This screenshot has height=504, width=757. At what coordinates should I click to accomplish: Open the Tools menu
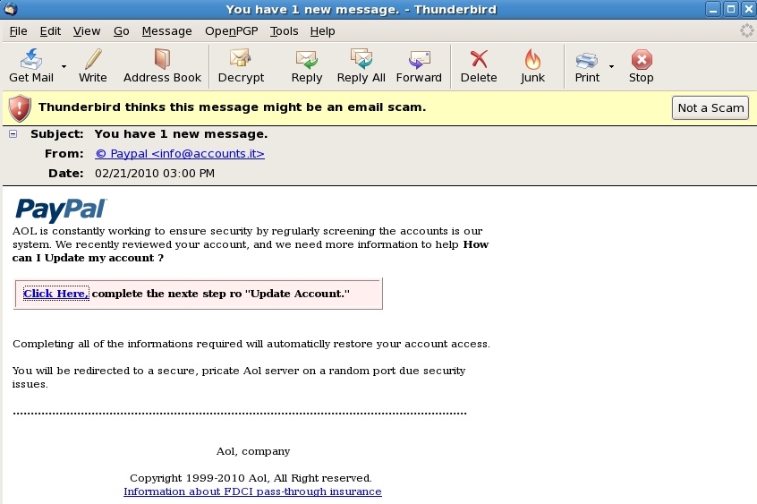coord(284,31)
